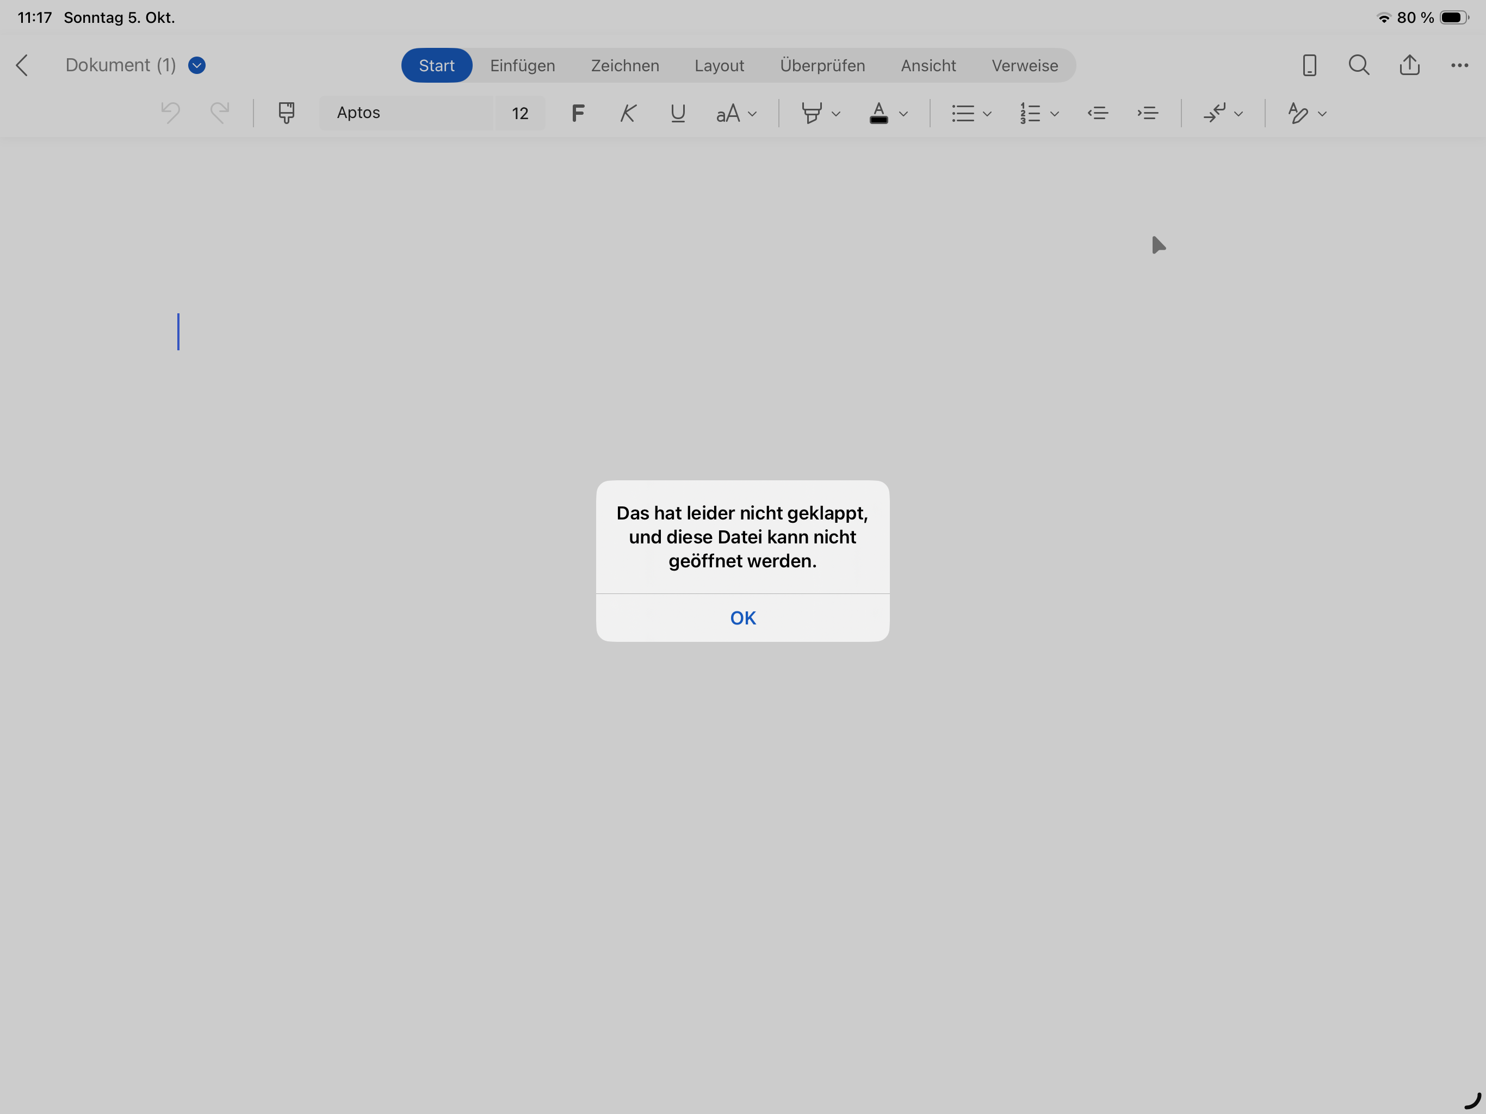Viewport: 1486px width, 1114px height.
Task: Open the Verweise tab
Action: click(x=1024, y=65)
